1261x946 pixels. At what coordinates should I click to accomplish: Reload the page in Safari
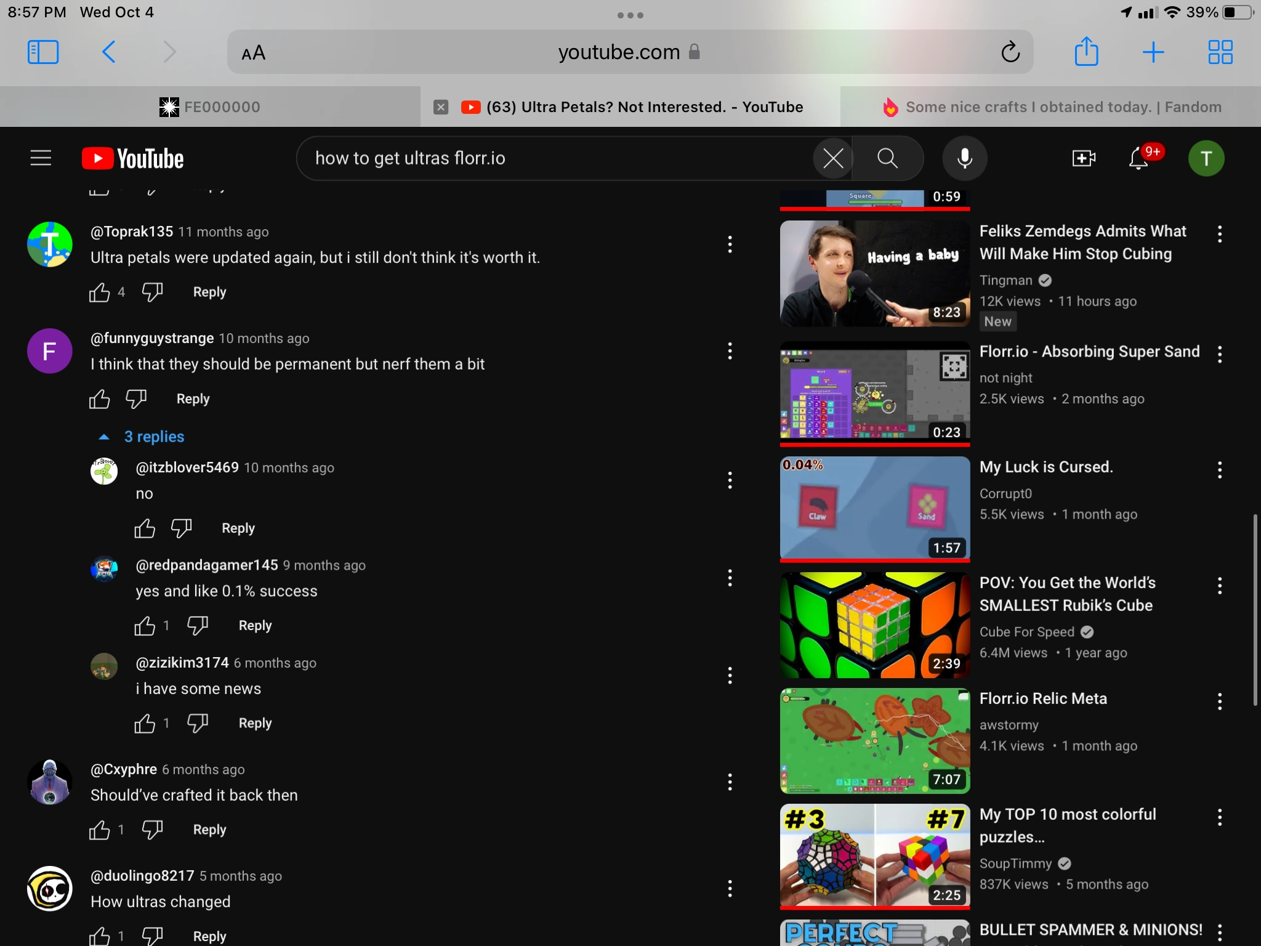pyautogui.click(x=1010, y=52)
